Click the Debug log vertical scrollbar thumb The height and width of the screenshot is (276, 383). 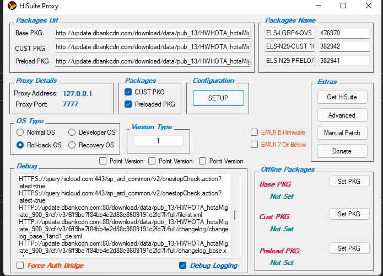[235, 215]
